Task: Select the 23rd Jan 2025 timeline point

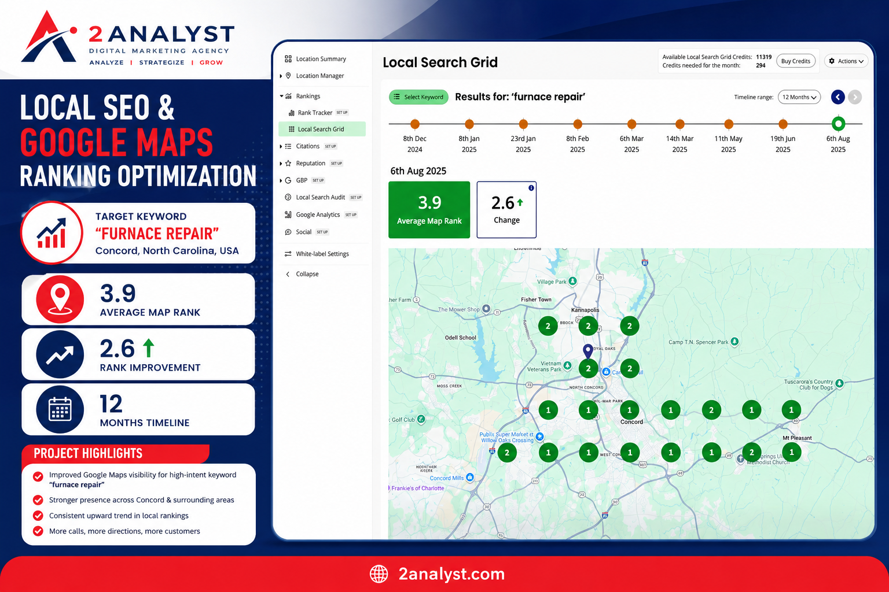Action: pos(523,124)
